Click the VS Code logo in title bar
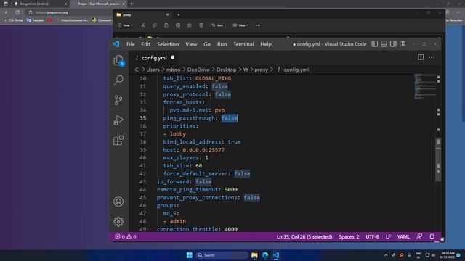Image resolution: width=465 pixels, height=261 pixels. [116, 44]
